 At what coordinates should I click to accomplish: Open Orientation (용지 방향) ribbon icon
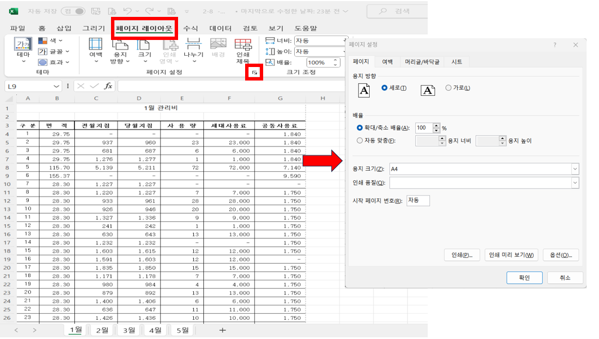tap(119, 44)
